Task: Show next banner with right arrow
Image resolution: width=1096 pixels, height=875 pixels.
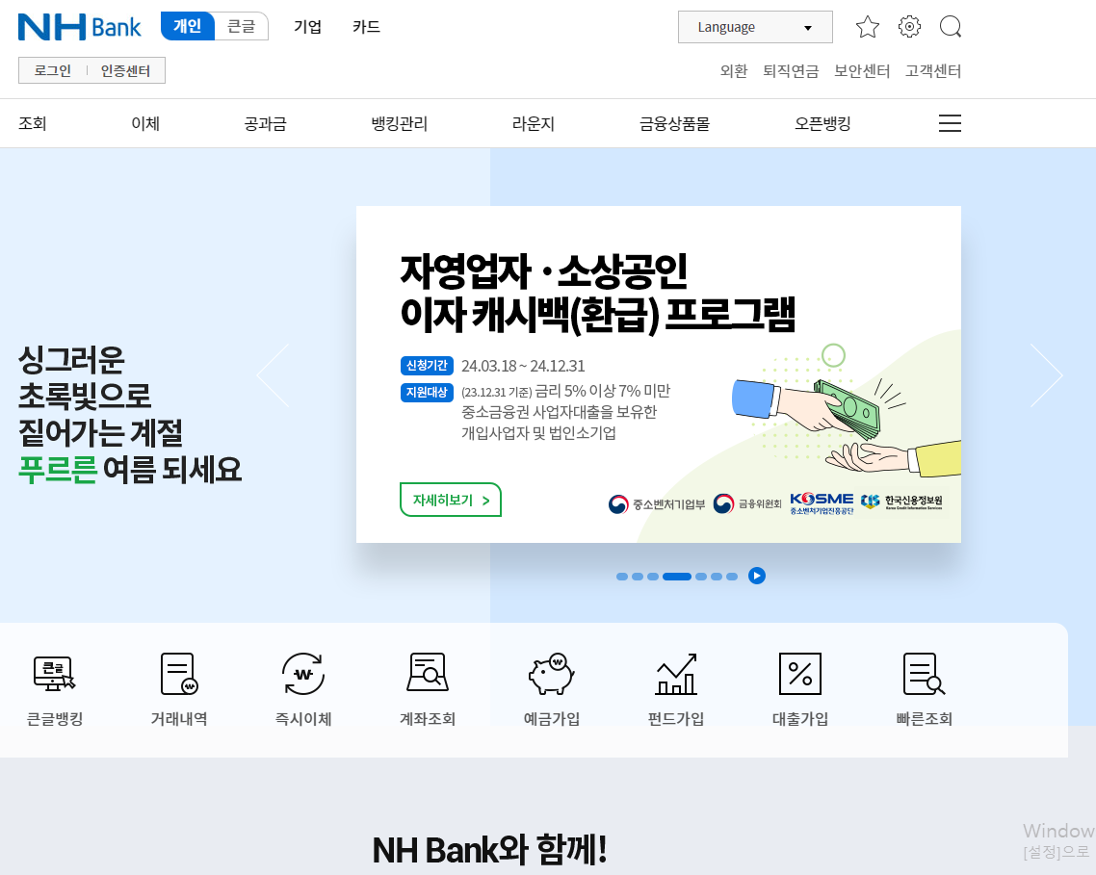Action: coord(1046,375)
